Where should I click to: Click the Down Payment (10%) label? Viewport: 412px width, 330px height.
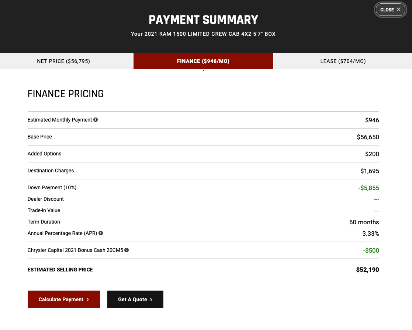tap(52, 187)
